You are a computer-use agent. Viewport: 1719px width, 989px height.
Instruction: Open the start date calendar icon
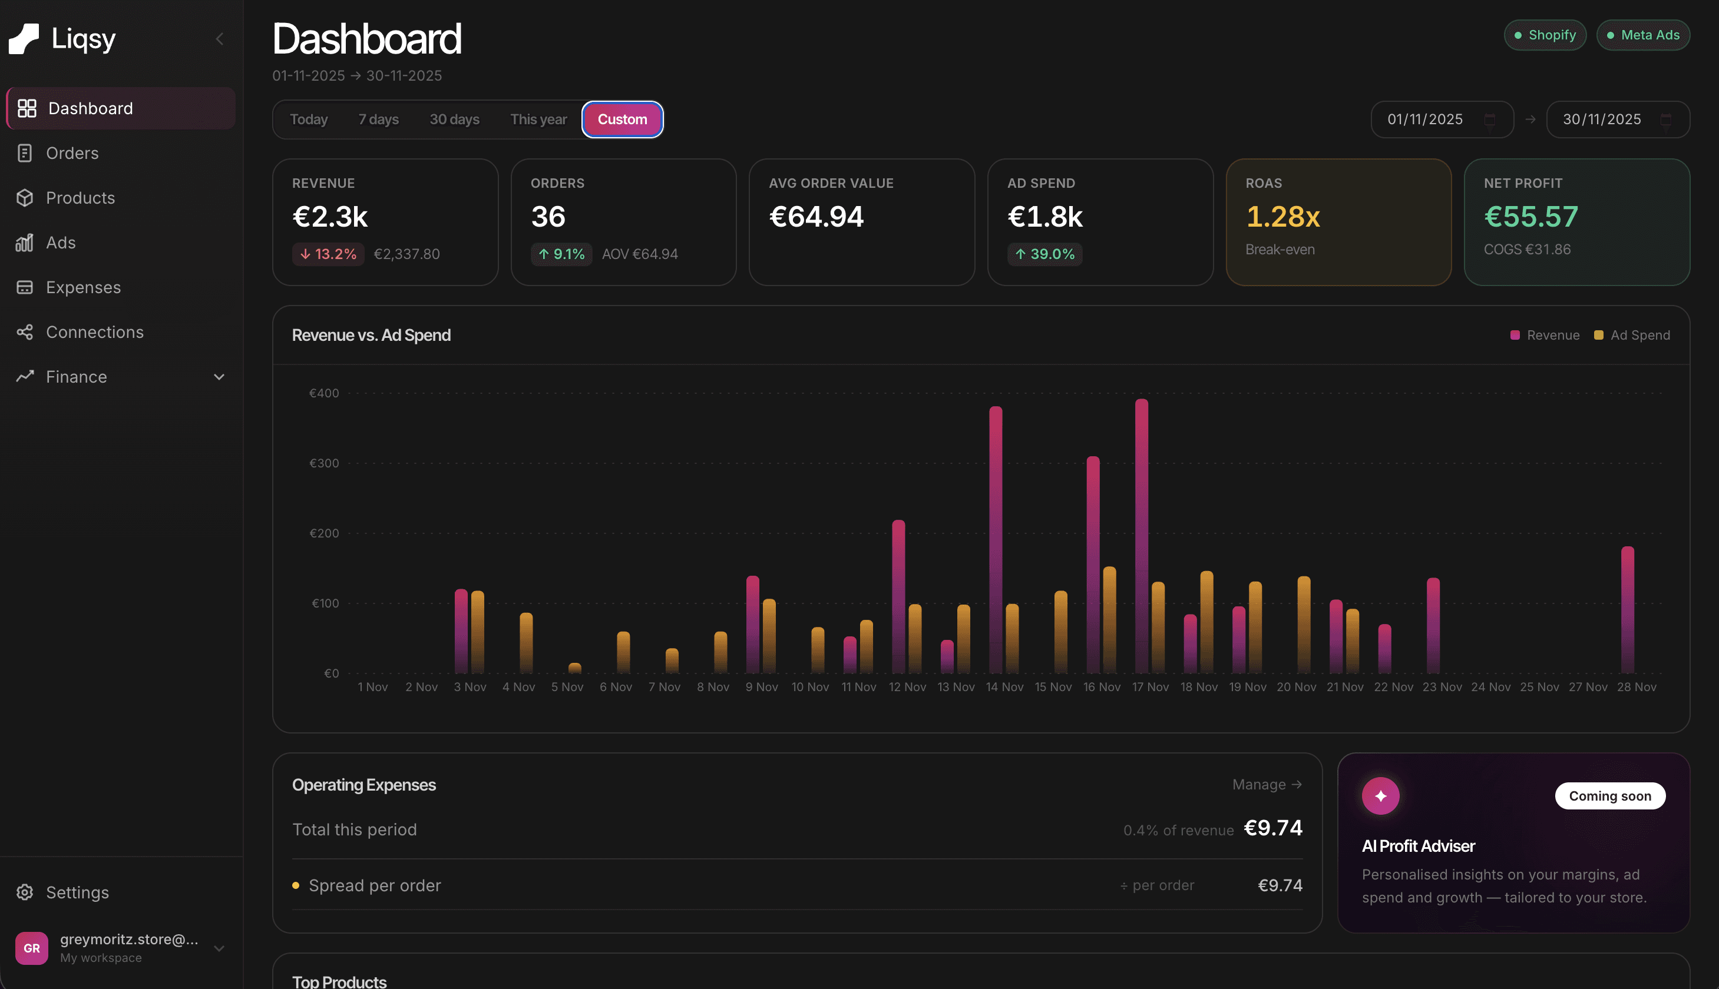[1490, 119]
